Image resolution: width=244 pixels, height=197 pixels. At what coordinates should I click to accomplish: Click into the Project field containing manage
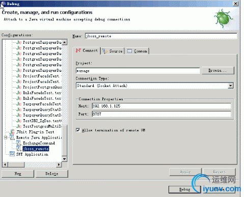pos(138,71)
